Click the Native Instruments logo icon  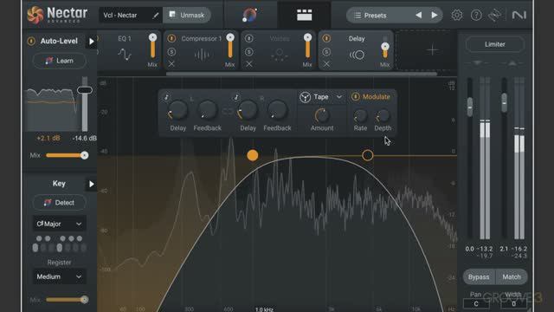point(519,16)
